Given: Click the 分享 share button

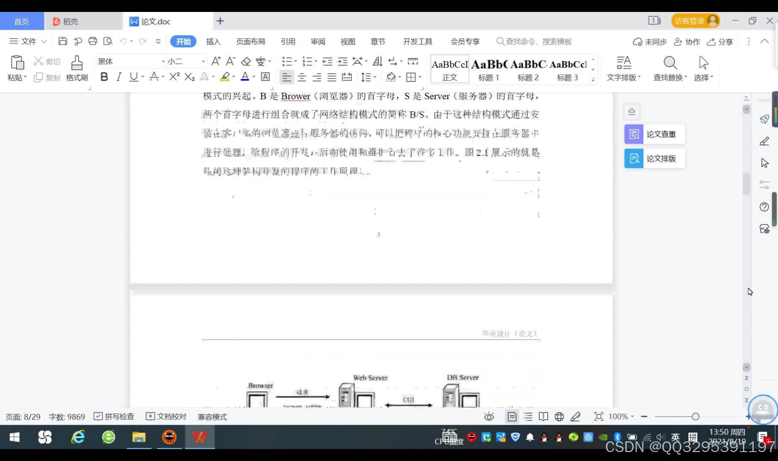Looking at the screenshot, I should point(720,41).
